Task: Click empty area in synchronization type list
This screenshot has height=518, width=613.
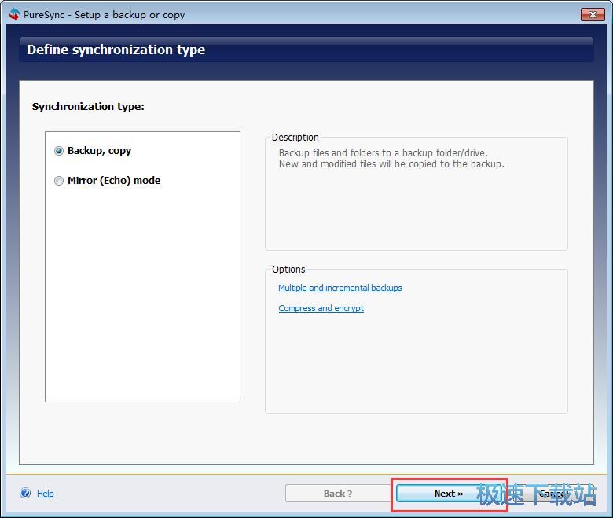Action: point(141,299)
